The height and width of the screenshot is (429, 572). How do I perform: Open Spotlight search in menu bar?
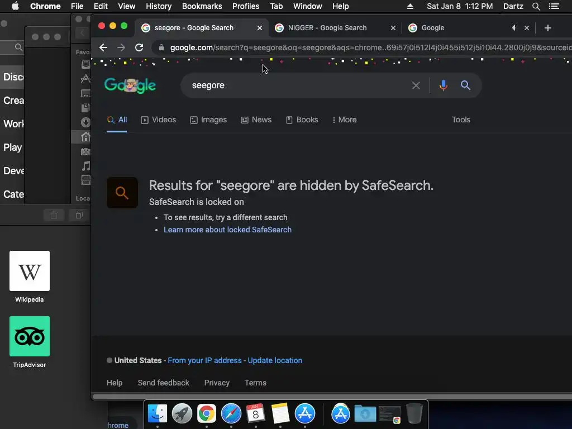(x=536, y=6)
